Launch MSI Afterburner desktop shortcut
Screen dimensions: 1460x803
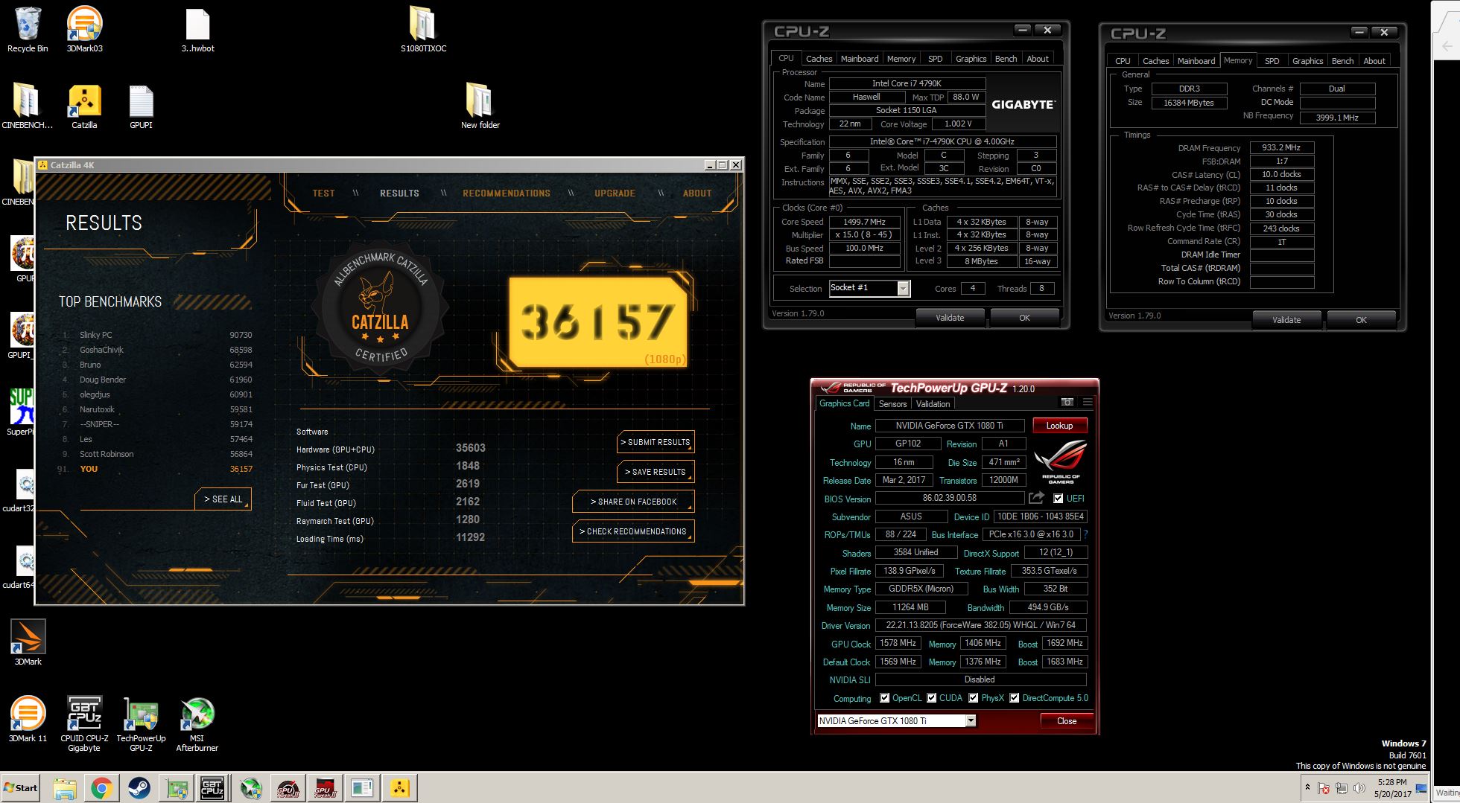(x=197, y=723)
